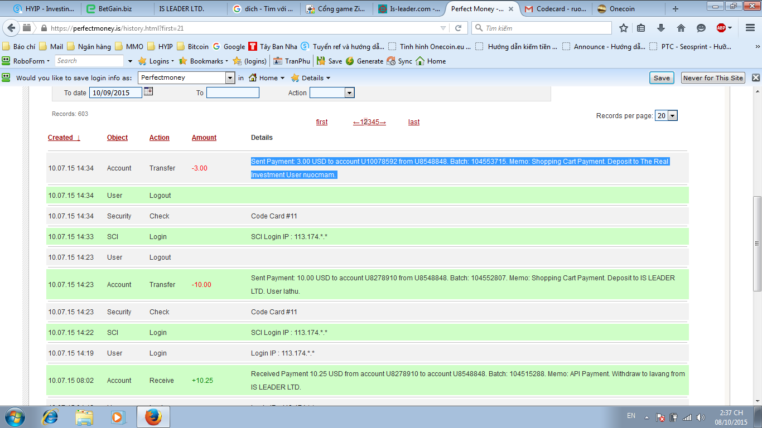Click the Firefox bookmark star icon
Screen dimensions: 762x428
point(624,28)
